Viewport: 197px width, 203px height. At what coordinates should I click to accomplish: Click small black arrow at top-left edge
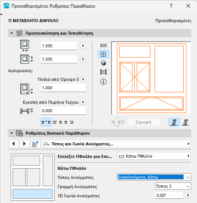[1, 14]
